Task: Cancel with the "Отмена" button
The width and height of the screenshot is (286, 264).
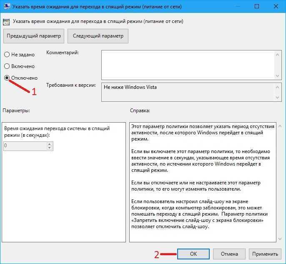Action: pyautogui.click(x=229, y=254)
